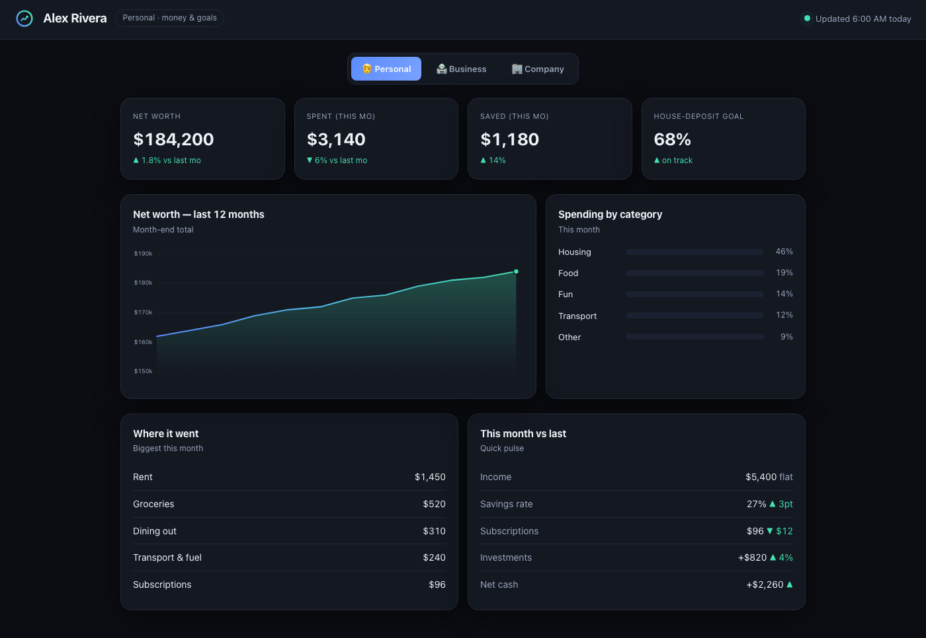Click the up arrow beside 14% saved

tap(484, 160)
